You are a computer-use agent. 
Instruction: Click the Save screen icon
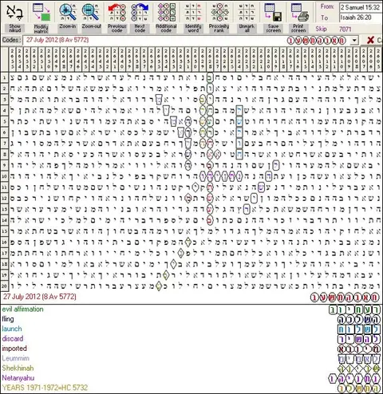coord(273,13)
